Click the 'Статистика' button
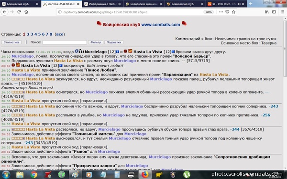287x179 pixels. coord(11,42)
